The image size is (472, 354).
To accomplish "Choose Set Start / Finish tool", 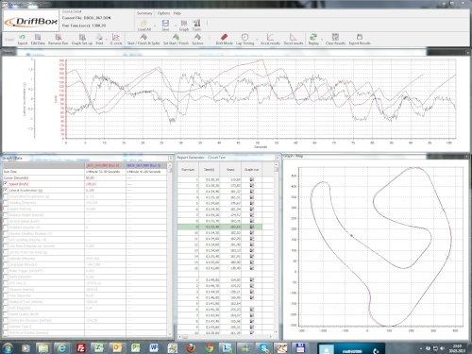I will coord(176,40).
